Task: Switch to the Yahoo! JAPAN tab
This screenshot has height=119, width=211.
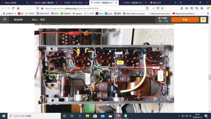Action: 13,2
